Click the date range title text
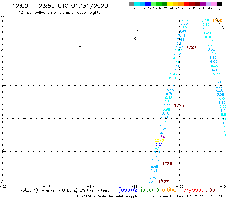 click(x=60, y=6)
